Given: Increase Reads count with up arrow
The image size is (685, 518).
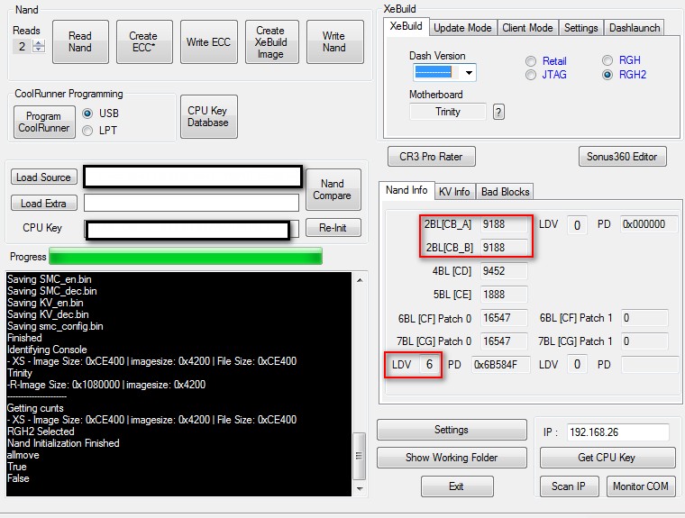Looking at the screenshot, I should coord(39,43).
